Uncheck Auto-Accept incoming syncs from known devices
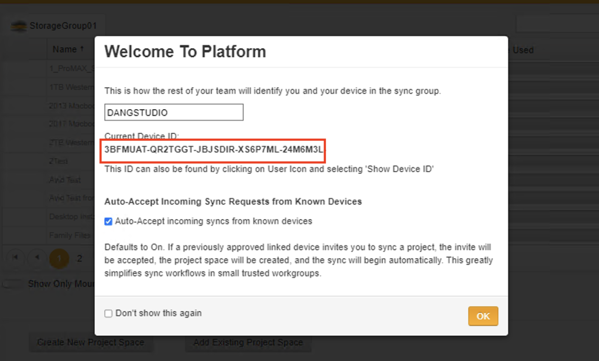This screenshot has height=361, width=599. 108,221
